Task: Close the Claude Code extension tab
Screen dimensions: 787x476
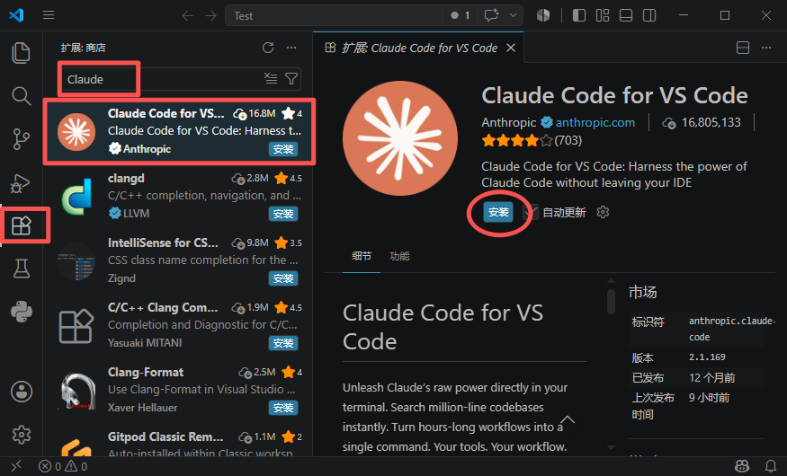Action: click(511, 48)
